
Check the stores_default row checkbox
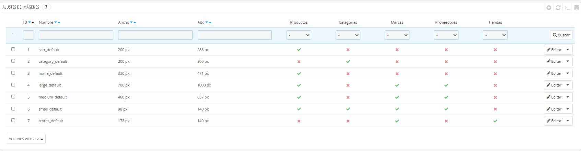point(13,120)
